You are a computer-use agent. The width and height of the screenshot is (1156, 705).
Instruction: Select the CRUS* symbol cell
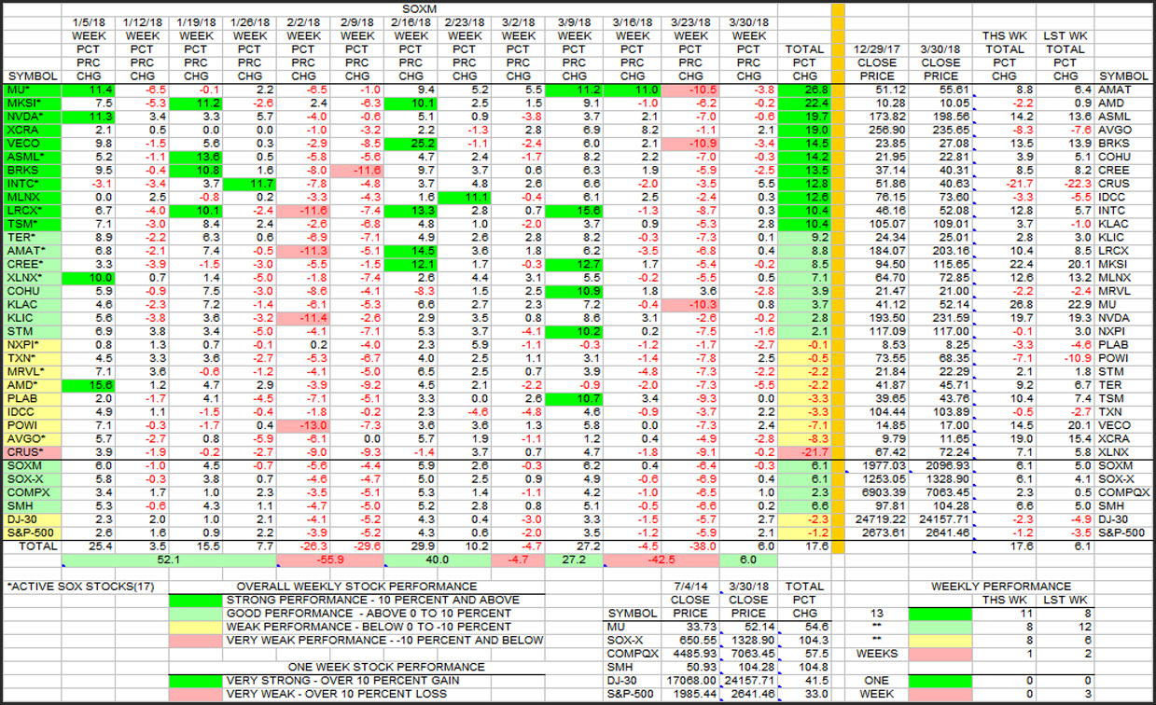click(x=31, y=452)
